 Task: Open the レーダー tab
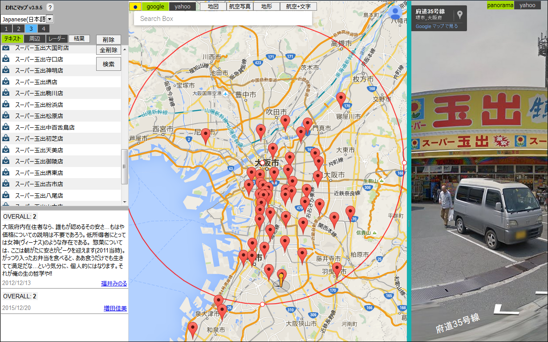point(57,39)
